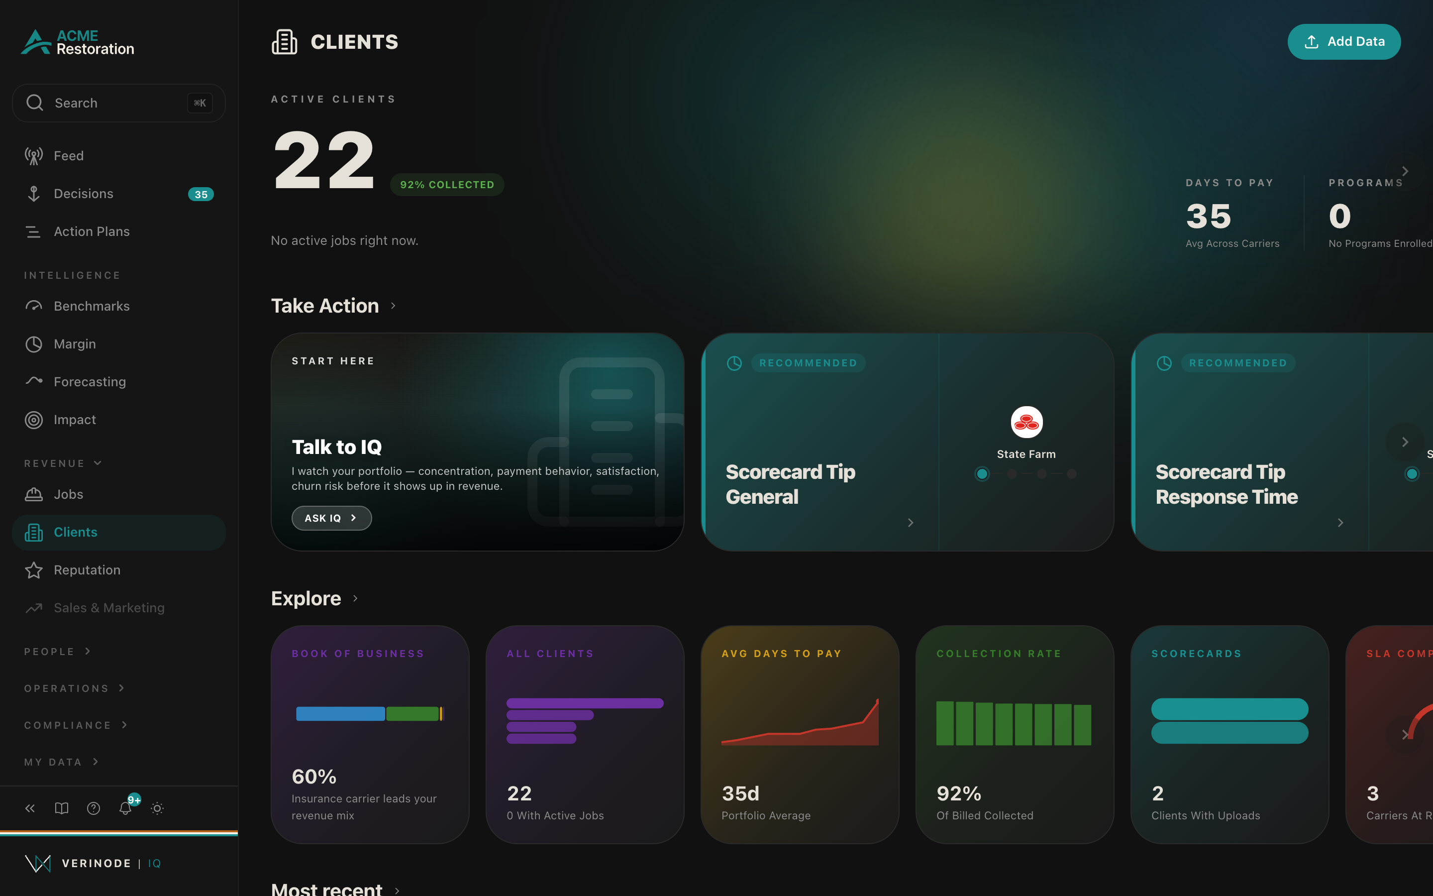Expand the Compliance section
The width and height of the screenshot is (1433, 896).
click(x=75, y=725)
